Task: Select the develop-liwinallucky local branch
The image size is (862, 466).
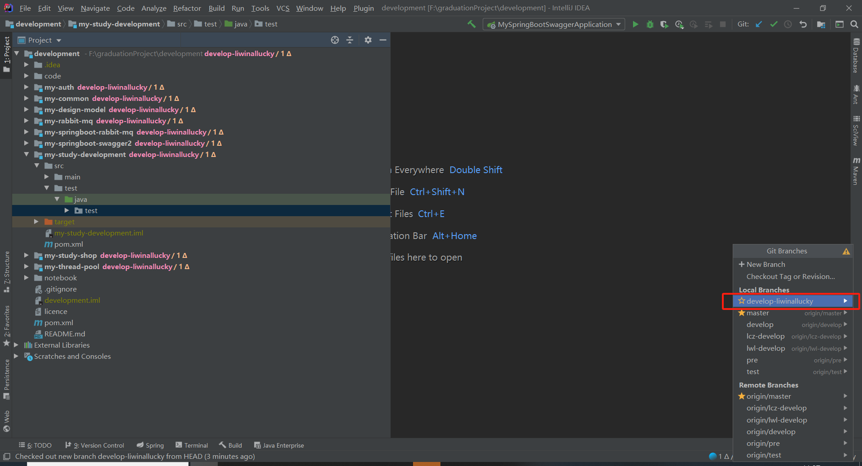Action: (x=793, y=301)
